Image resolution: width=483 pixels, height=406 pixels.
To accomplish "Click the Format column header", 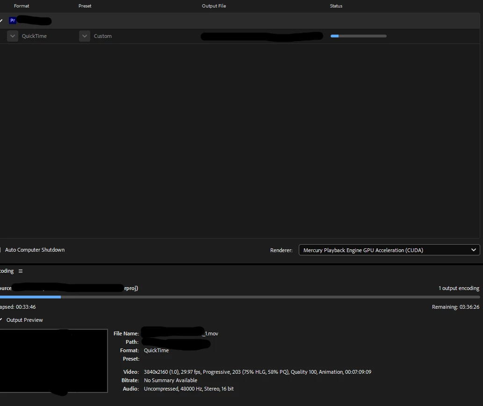I will tap(22, 6).
